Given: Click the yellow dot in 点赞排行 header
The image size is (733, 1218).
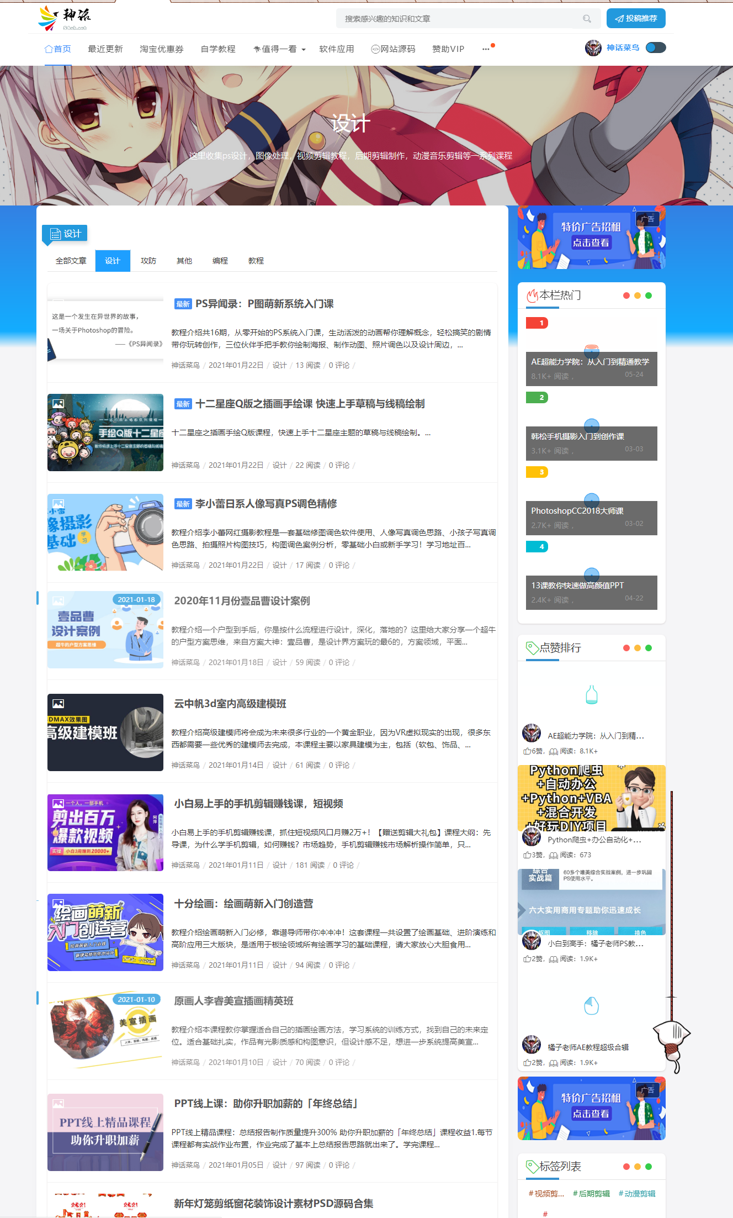Looking at the screenshot, I should click(638, 648).
